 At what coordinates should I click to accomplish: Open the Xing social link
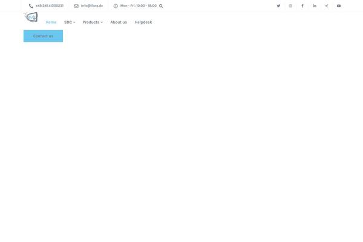tap(327, 6)
